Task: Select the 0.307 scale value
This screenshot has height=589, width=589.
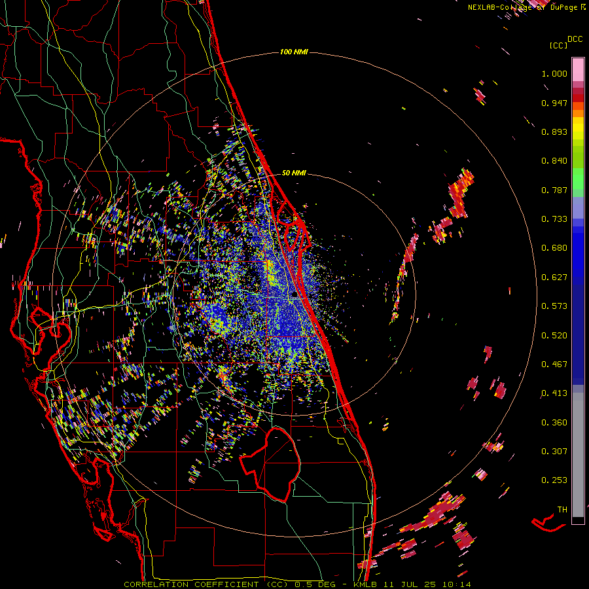Action: pos(554,452)
